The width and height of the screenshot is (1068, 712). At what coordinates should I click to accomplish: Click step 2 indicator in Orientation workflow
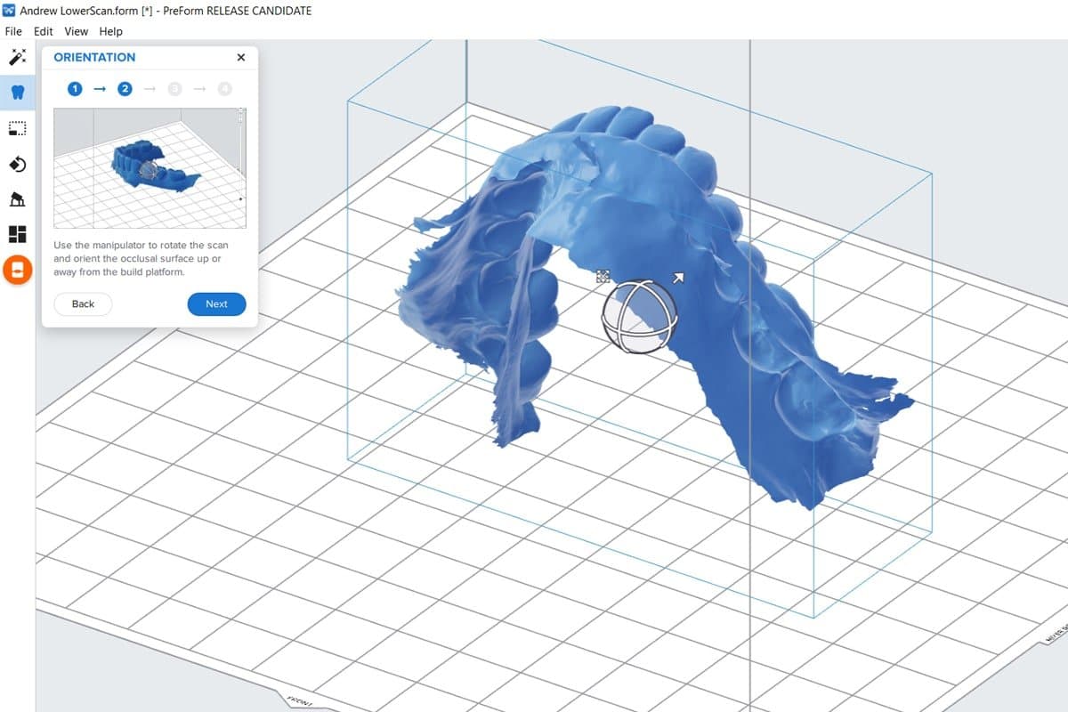(125, 88)
